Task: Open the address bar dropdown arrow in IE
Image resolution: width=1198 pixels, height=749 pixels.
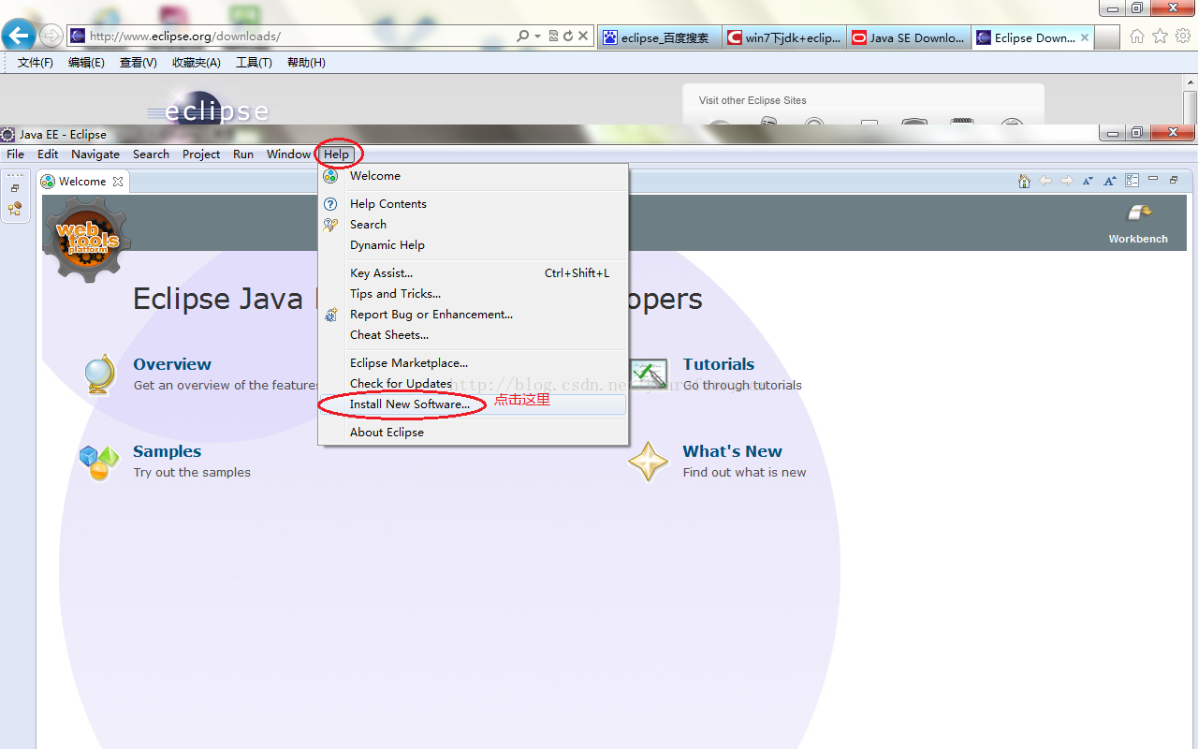Action: (x=538, y=37)
